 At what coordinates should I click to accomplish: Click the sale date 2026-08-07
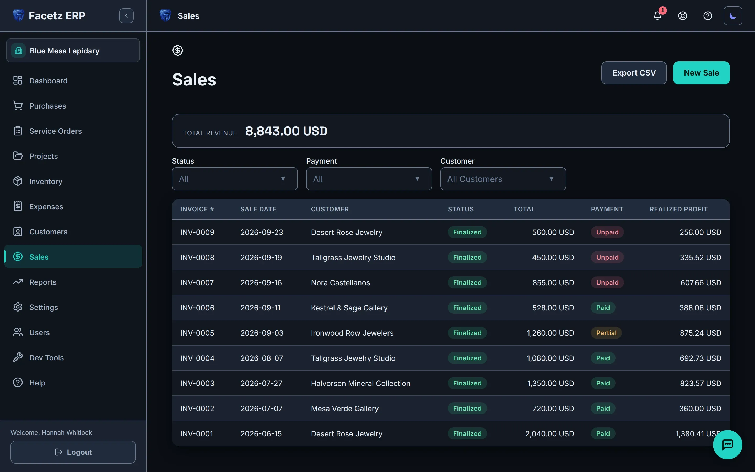(261, 358)
